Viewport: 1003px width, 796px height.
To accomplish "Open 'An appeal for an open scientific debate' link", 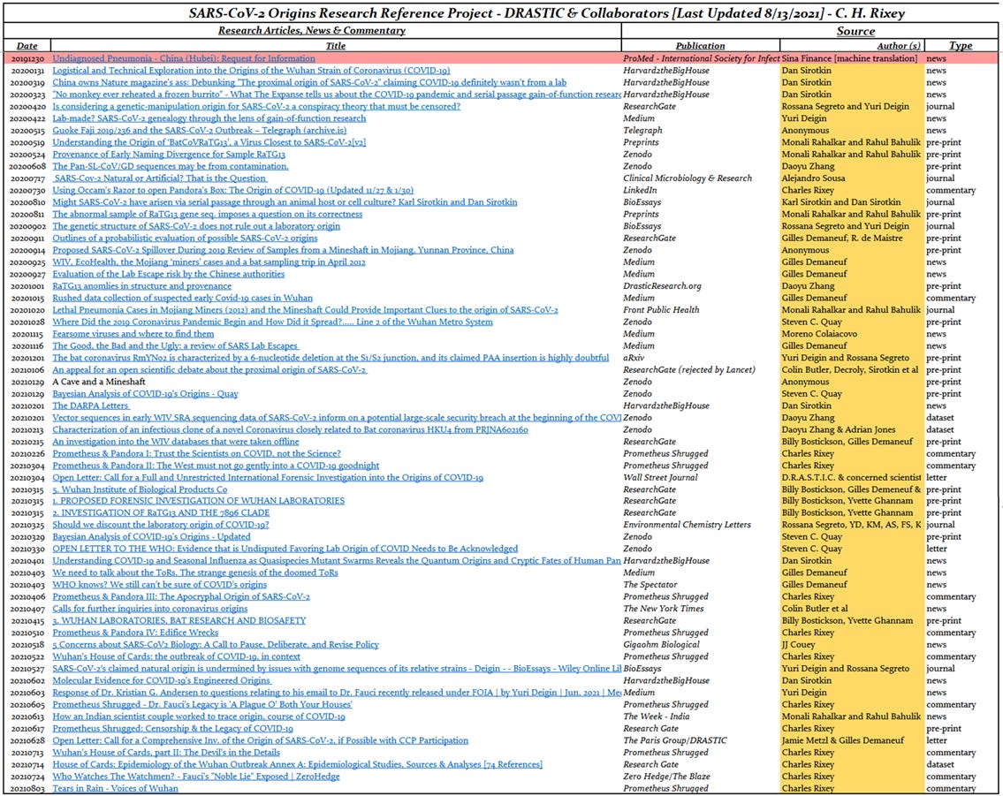I will click(209, 369).
